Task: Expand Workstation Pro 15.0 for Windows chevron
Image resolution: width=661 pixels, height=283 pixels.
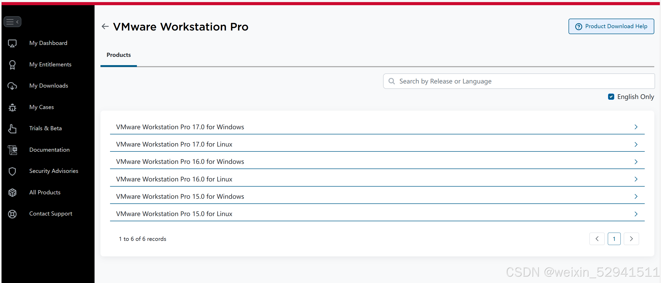Action: click(636, 196)
